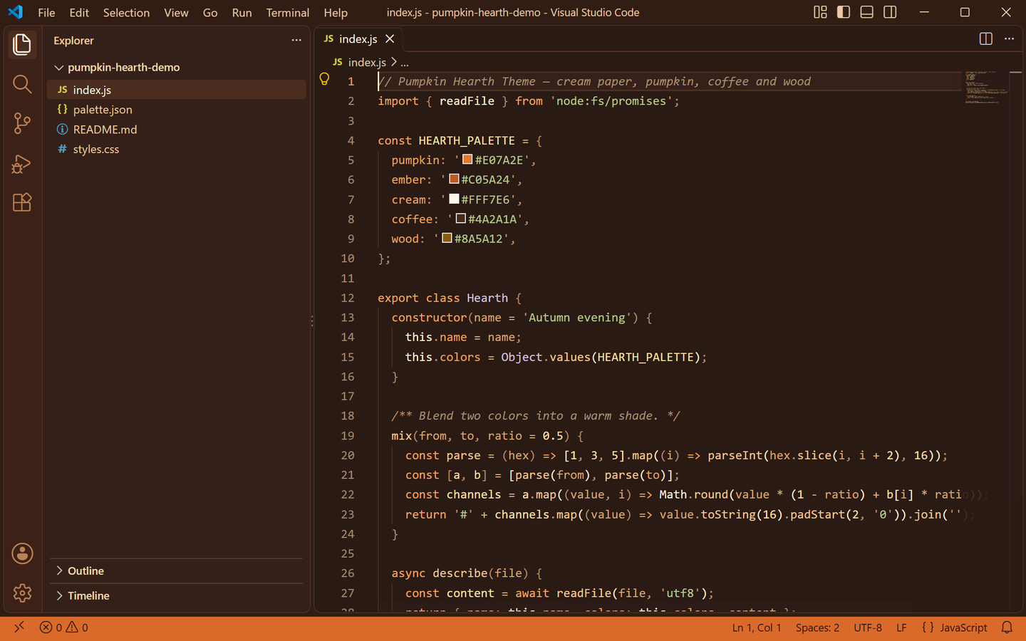Open the Terminal menu
Image resolution: width=1026 pixels, height=641 pixels.
[x=287, y=13]
